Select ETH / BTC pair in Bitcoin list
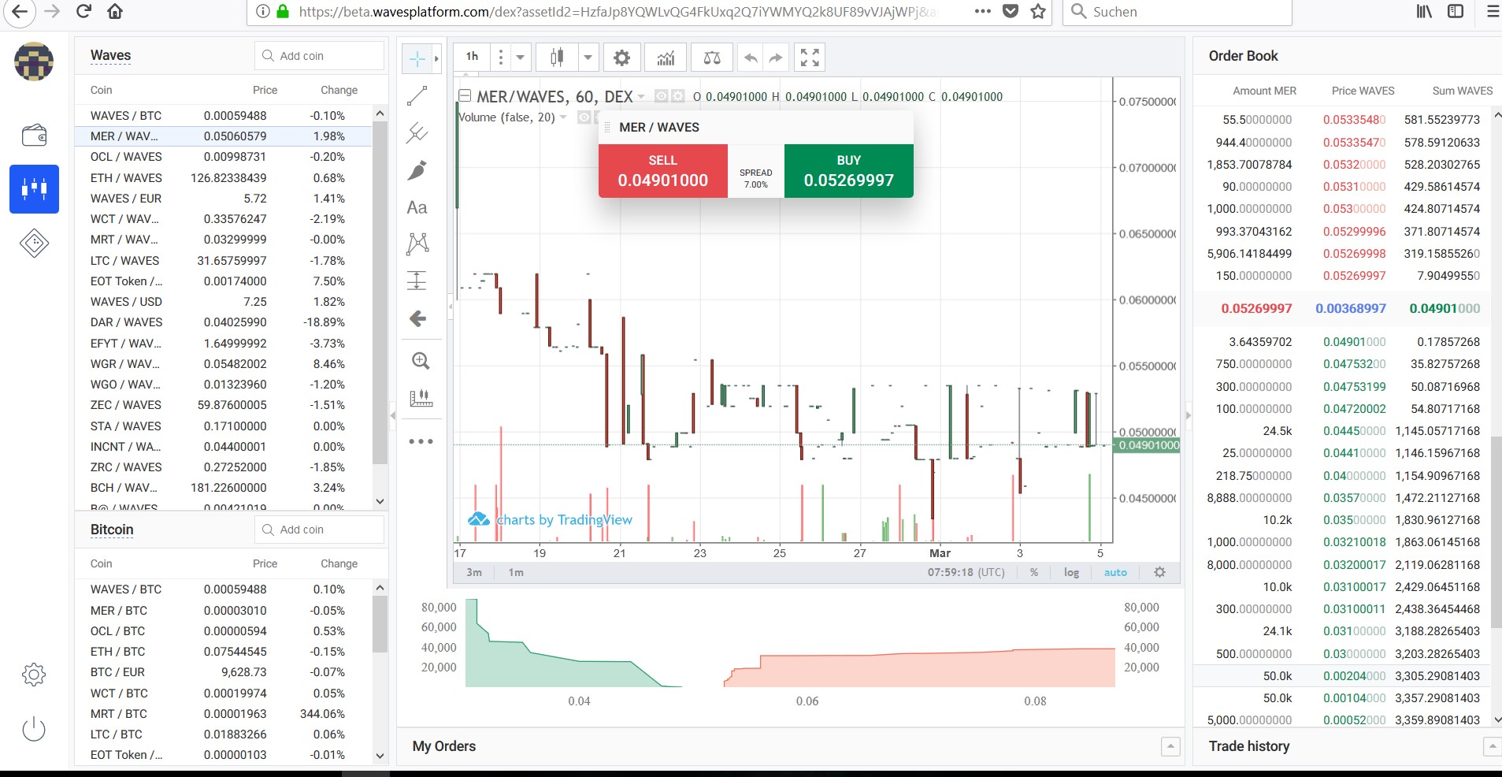 click(223, 652)
